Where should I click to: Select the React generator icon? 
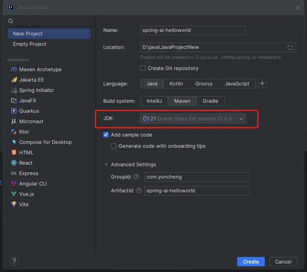(14, 163)
